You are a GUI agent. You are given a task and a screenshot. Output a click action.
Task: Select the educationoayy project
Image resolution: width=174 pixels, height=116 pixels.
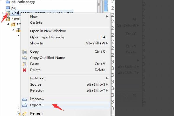click(x=23, y=2)
